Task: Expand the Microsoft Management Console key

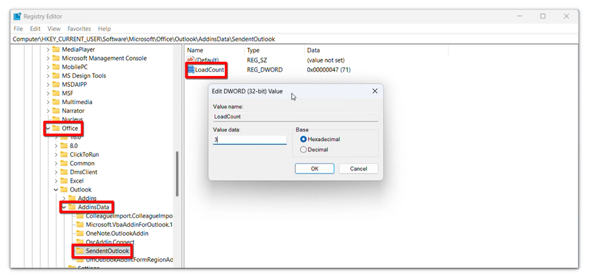Action: [48, 58]
